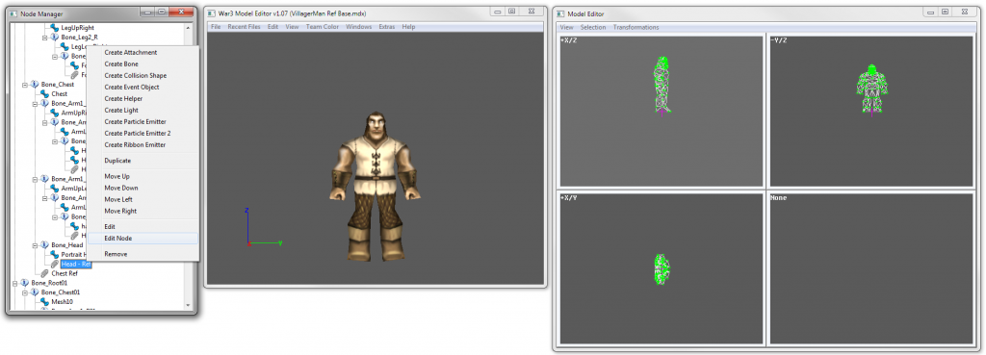Open the Selection menu in Model Editor
The height and width of the screenshot is (355, 986).
click(x=593, y=28)
